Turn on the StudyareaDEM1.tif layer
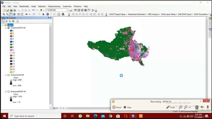This screenshot has width=212, height=119. click(x=9, y=92)
